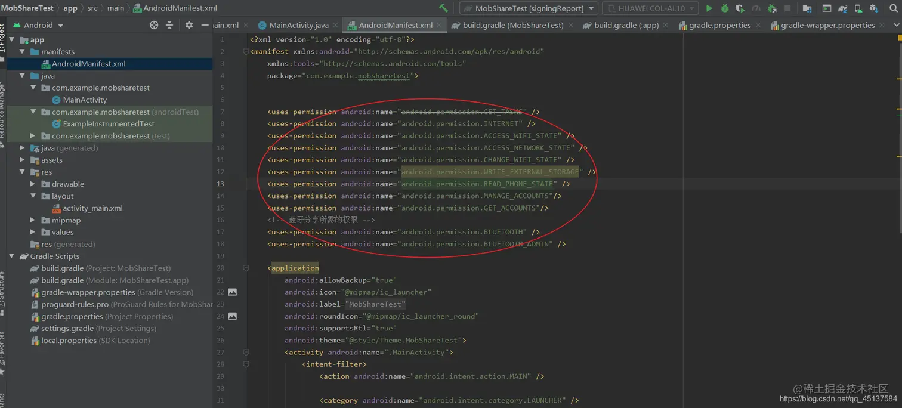Screen dimensions: 902x408
Task: Close the AndroidManifest.xml editor tab
Action: pyautogui.click(x=440, y=26)
